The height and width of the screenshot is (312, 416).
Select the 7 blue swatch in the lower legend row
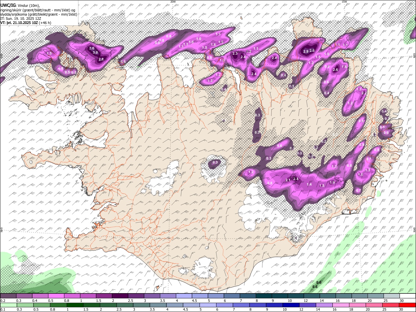click(241, 305)
